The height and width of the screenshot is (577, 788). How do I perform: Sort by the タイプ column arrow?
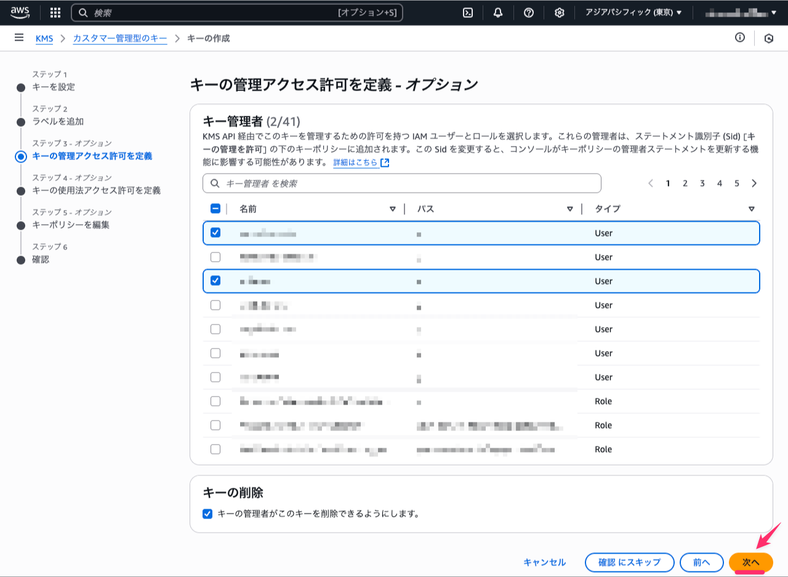click(x=752, y=209)
